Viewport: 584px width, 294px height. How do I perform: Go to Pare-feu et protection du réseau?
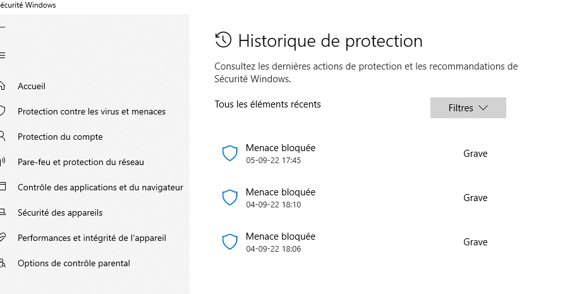point(81,162)
